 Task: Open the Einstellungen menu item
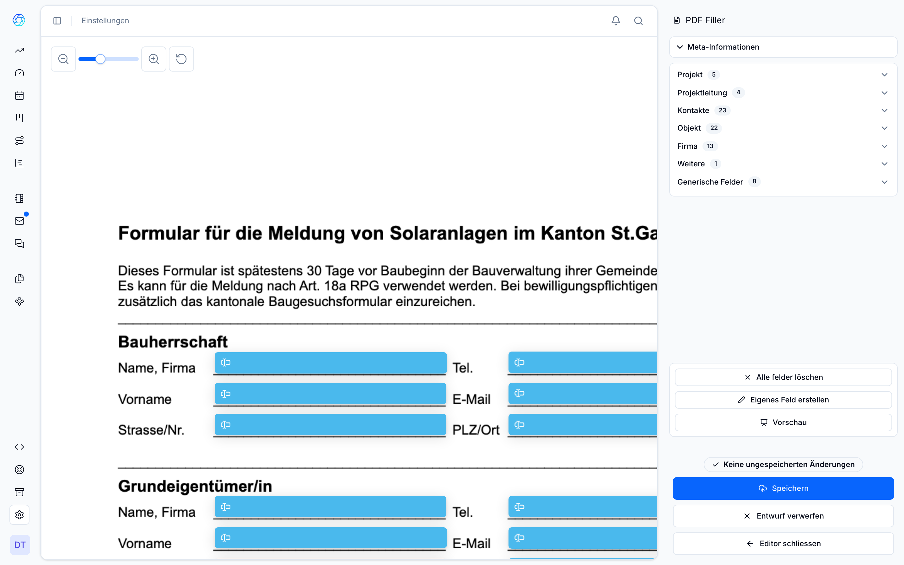coord(105,20)
